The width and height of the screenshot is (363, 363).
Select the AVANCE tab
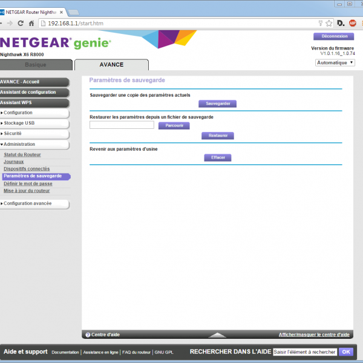coord(111,65)
